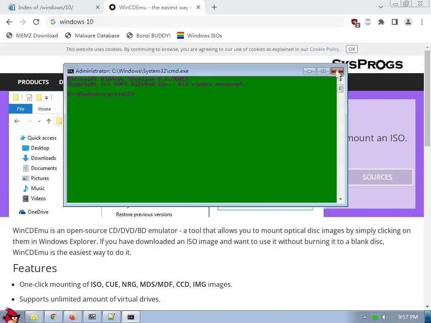
Task: Open quick access toolbar dropdown in Explorer image
Action: [x=46, y=98]
